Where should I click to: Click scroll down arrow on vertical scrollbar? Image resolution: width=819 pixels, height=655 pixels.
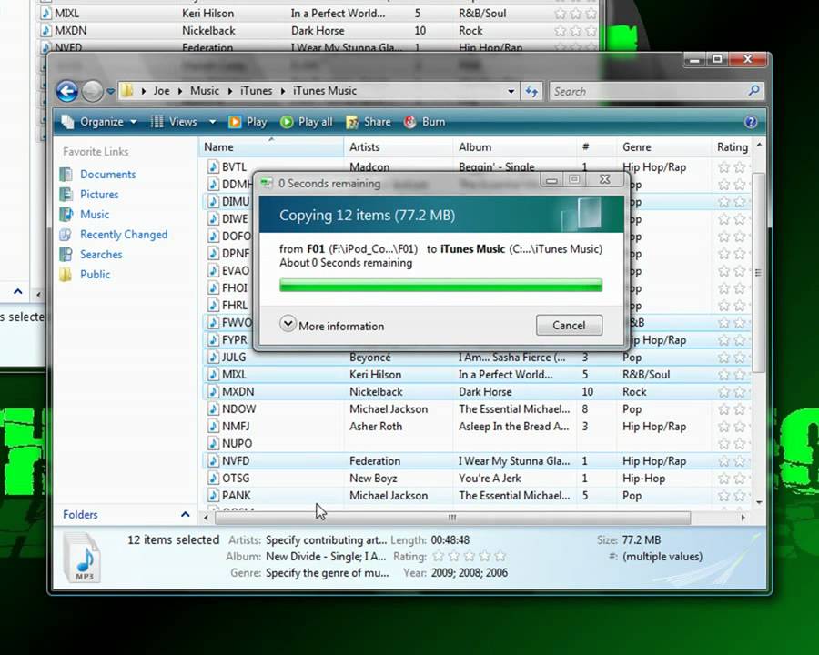coord(759,502)
